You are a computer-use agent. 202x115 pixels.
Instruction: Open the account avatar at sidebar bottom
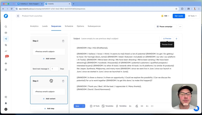[6, 109]
